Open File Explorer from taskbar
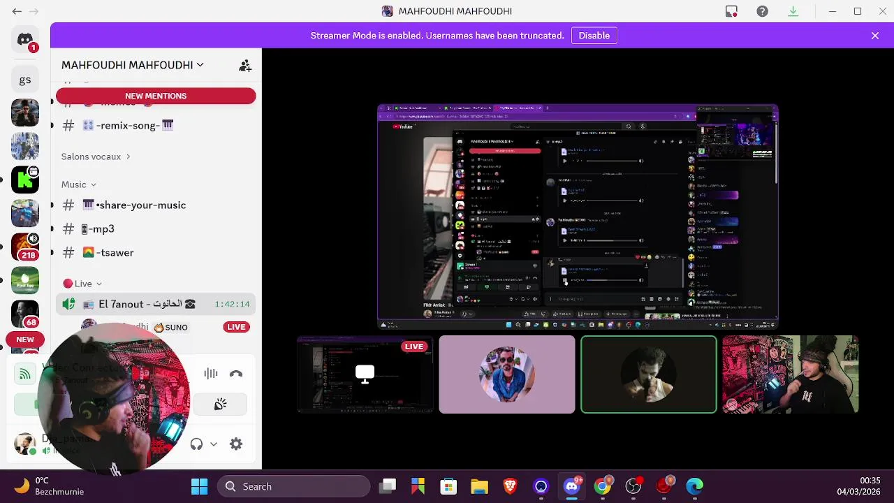Screen dimensions: 894x503 pyautogui.click(x=479, y=486)
